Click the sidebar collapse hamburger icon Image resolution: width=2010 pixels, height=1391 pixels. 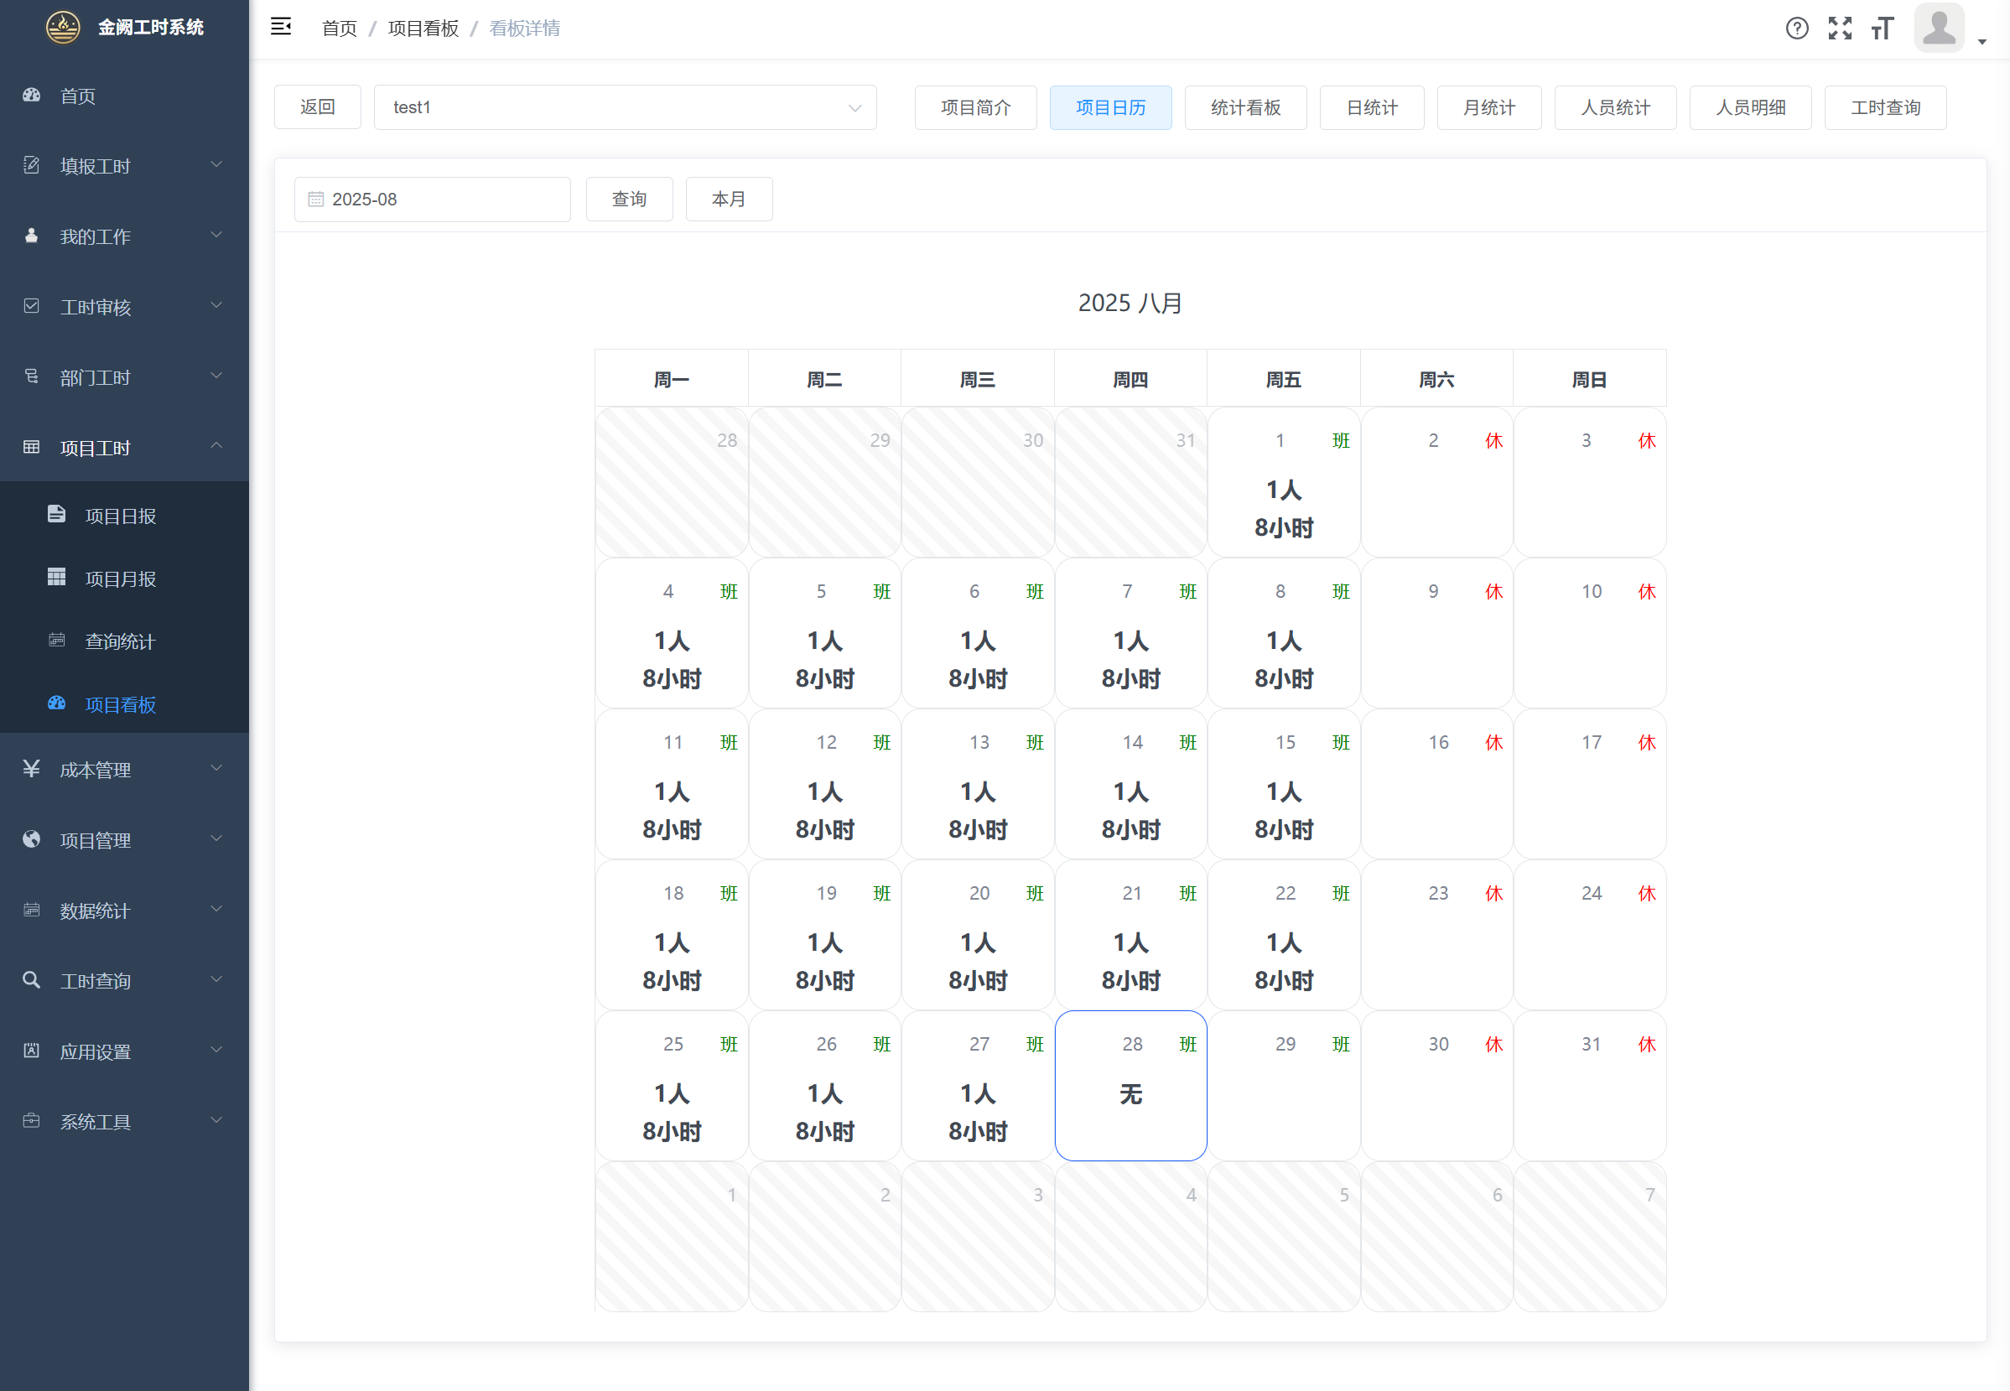[281, 27]
